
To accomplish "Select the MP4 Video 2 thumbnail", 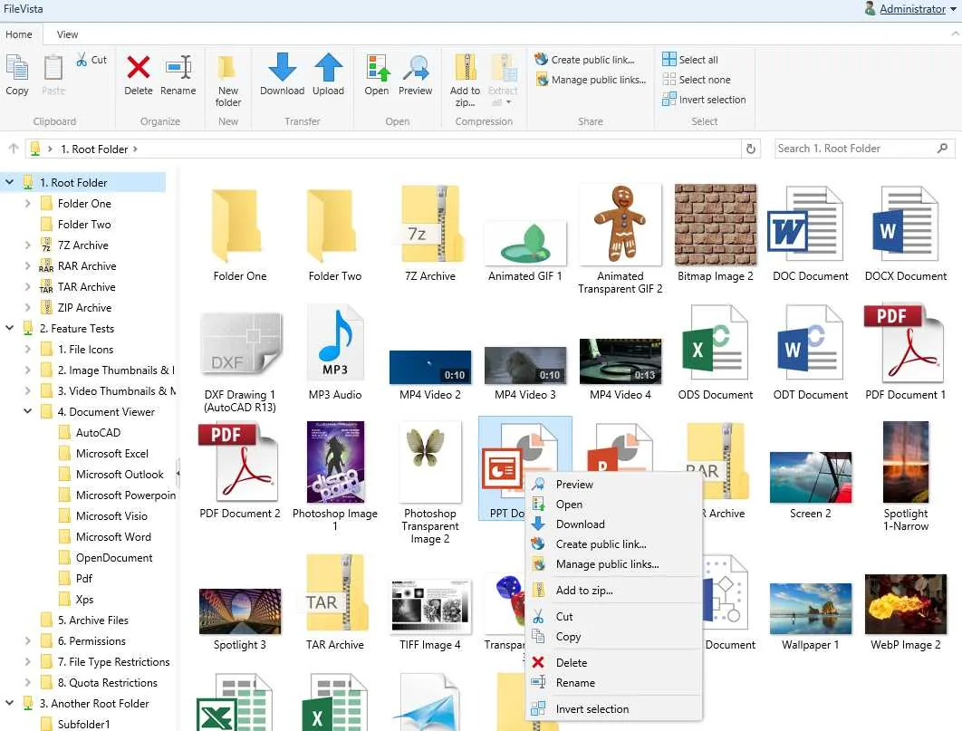I will pyautogui.click(x=430, y=367).
